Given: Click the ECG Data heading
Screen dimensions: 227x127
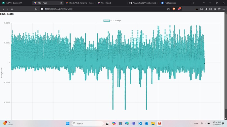Looking at the screenshot, I should (x=7, y=14).
